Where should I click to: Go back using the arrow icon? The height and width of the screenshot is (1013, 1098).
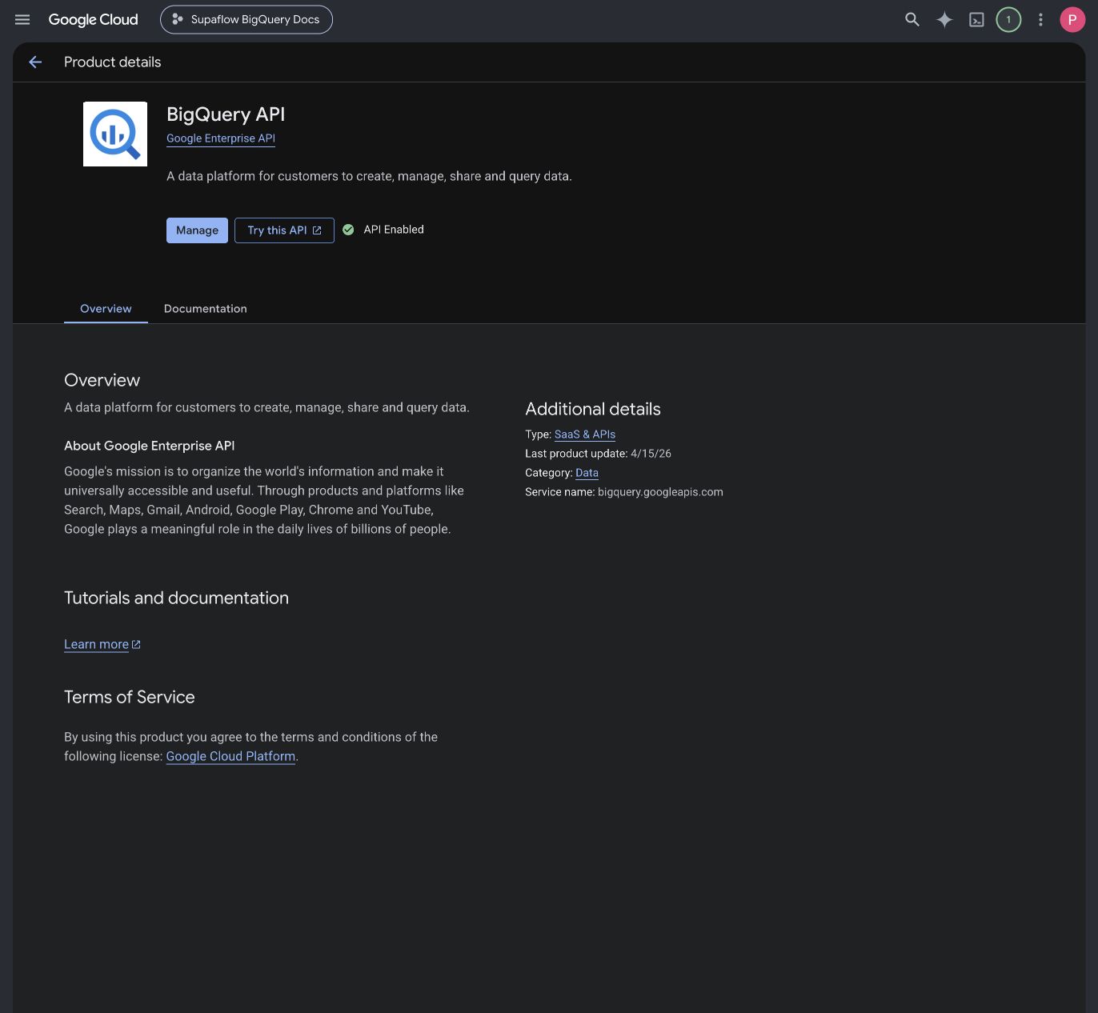pos(35,62)
